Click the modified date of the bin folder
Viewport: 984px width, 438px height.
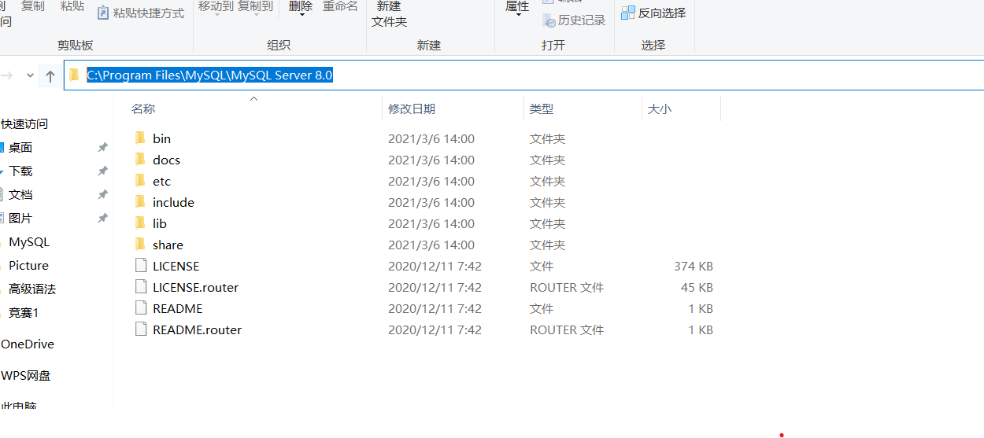[x=431, y=139]
